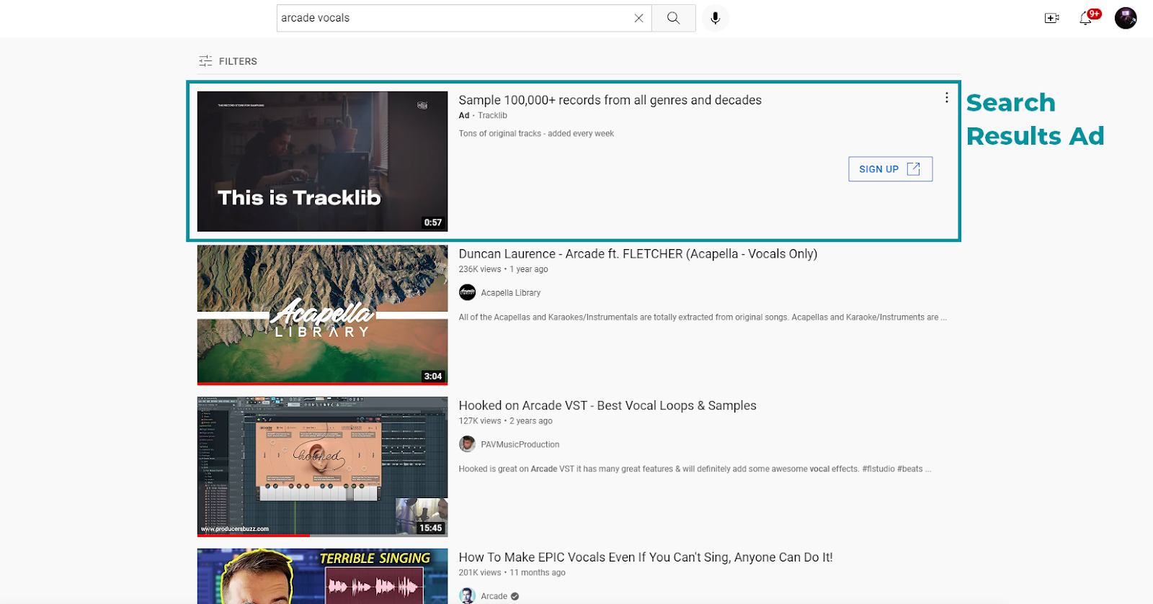Click the 'Hooked is great on Arcade' description
The width and height of the screenshot is (1153, 604).
tap(695, 469)
